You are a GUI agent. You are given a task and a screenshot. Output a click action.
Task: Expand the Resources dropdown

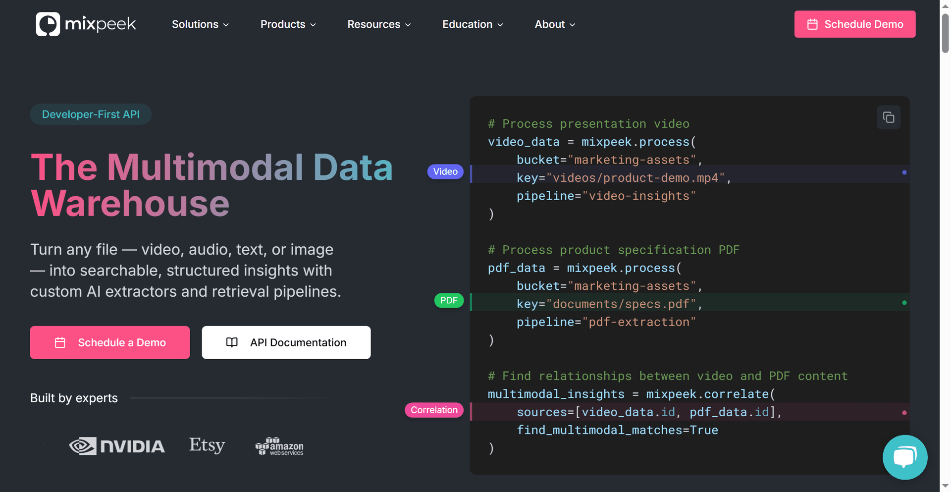[x=379, y=24]
